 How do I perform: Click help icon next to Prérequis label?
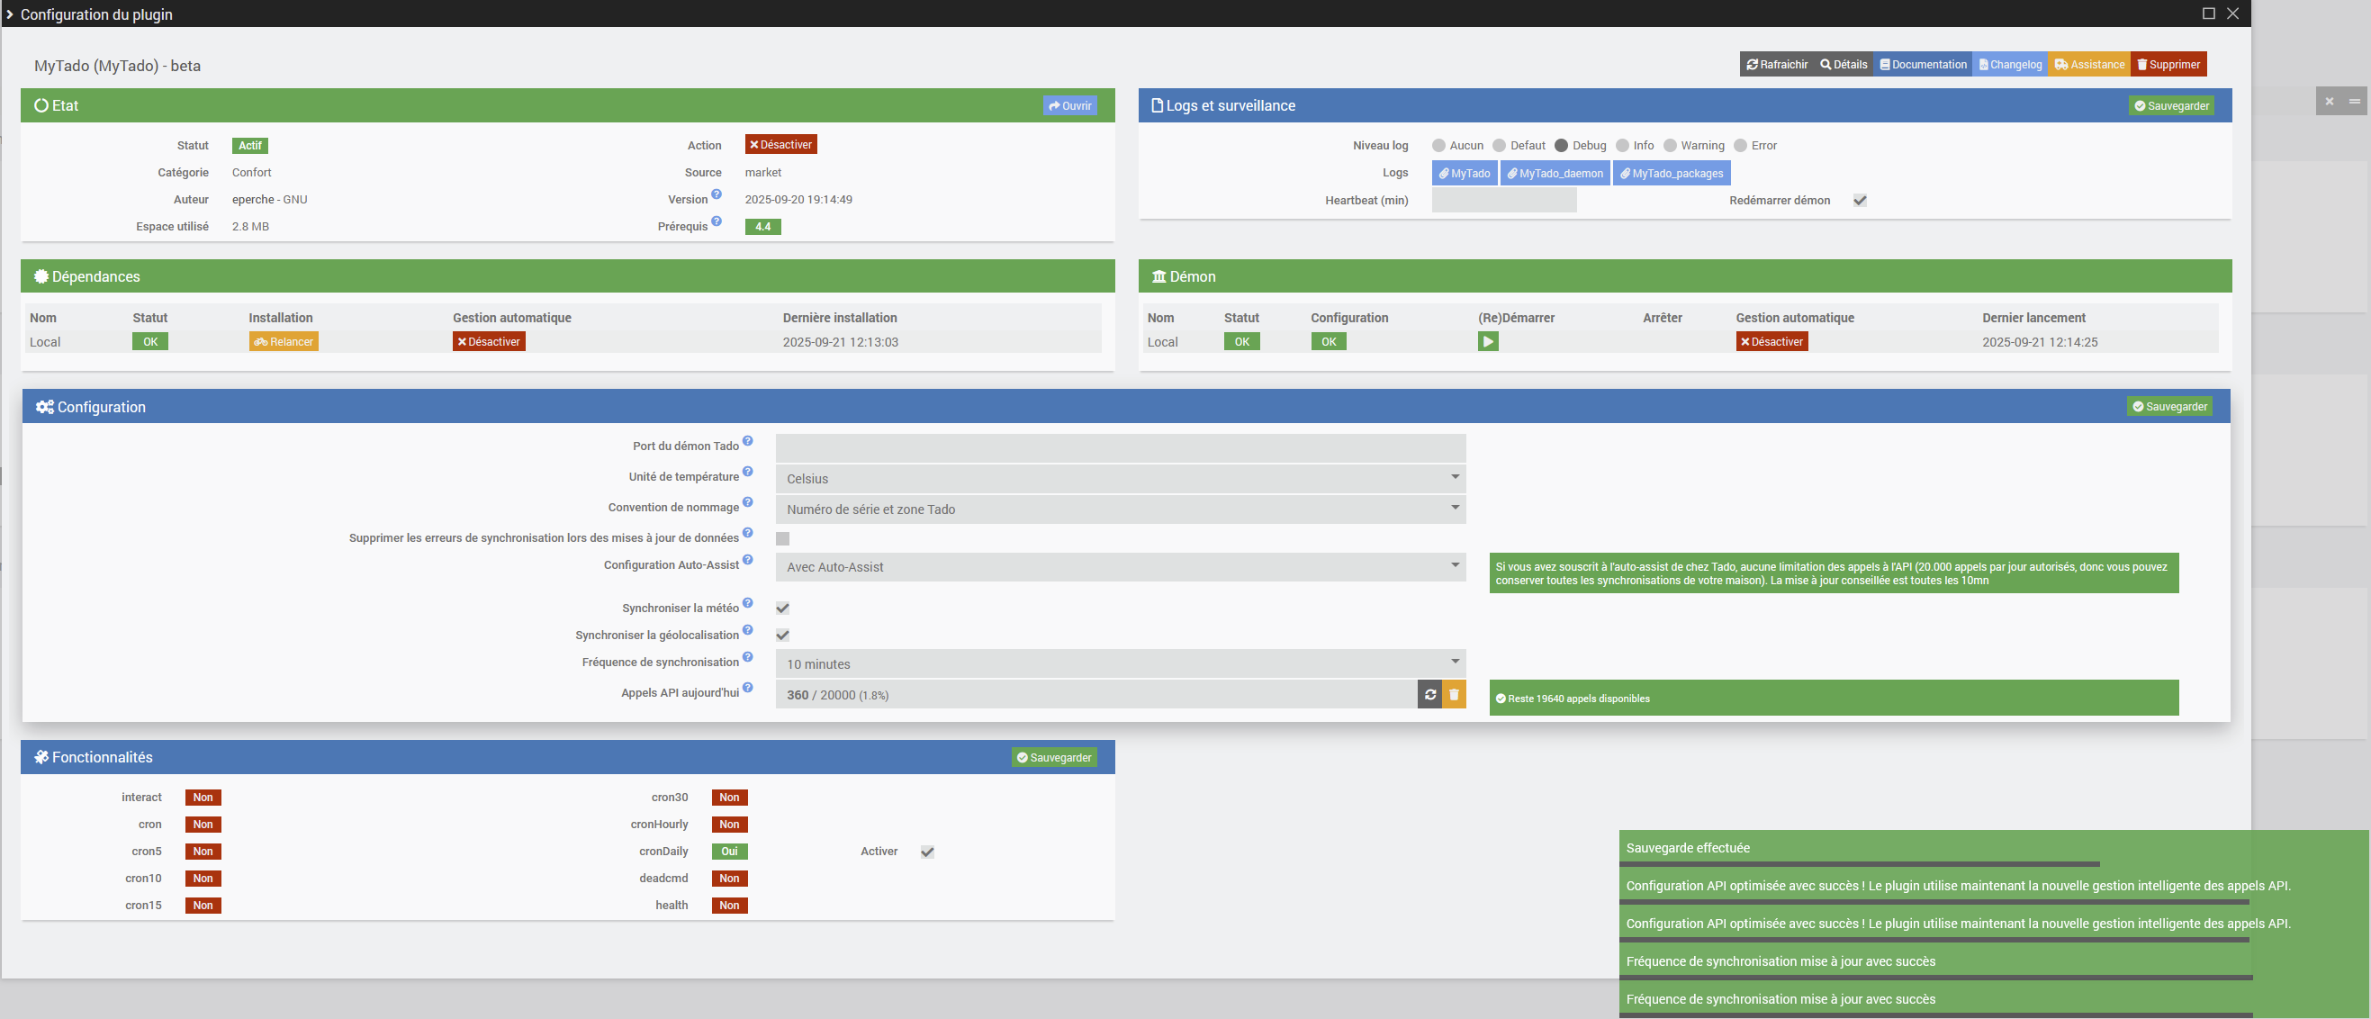(717, 221)
